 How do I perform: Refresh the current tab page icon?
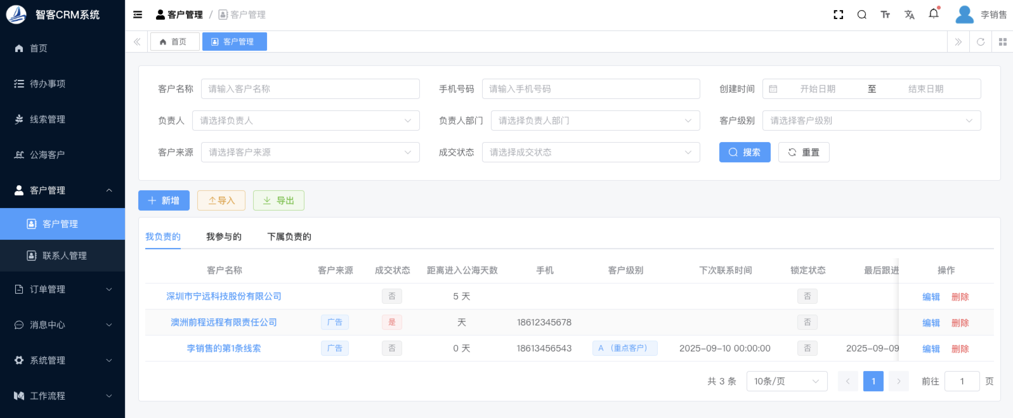981,42
